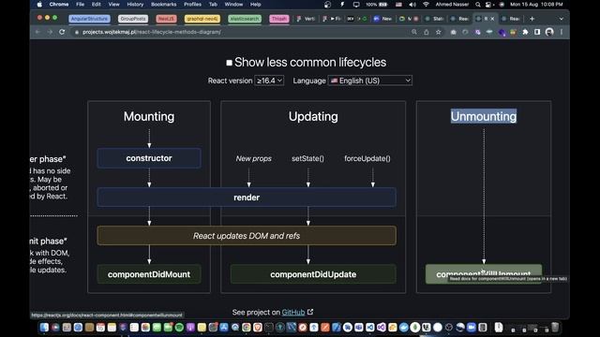Open the Edit menu

[96, 5]
